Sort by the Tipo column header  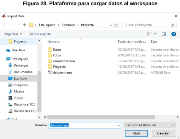[x=153, y=42]
